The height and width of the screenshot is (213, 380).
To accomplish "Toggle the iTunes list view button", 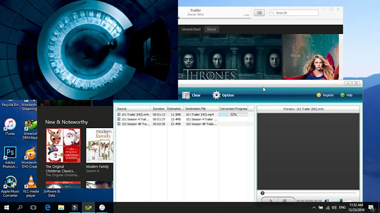I will tap(259, 13).
